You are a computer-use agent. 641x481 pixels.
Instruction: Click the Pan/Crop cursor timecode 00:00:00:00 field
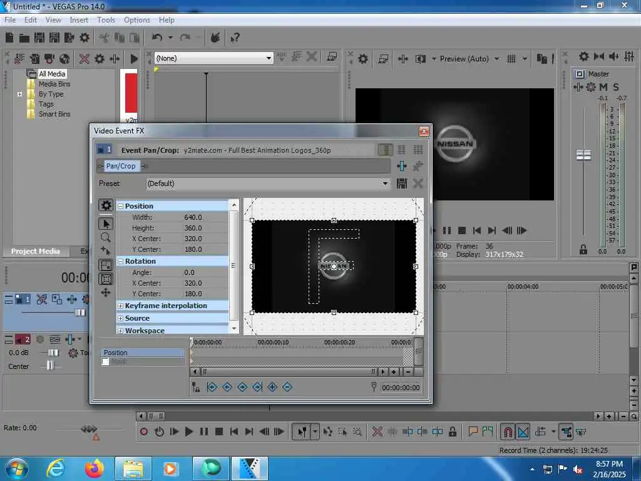coord(401,387)
